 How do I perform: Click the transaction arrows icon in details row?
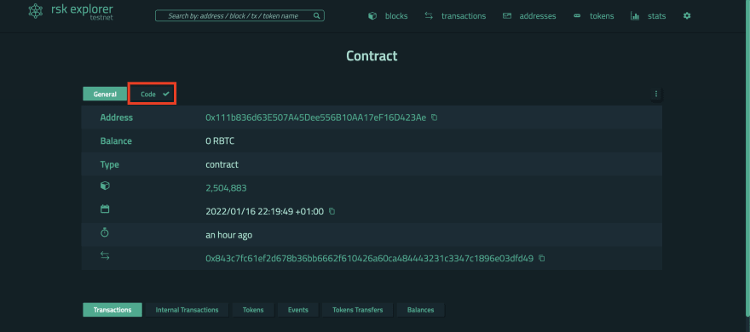pos(105,256)
